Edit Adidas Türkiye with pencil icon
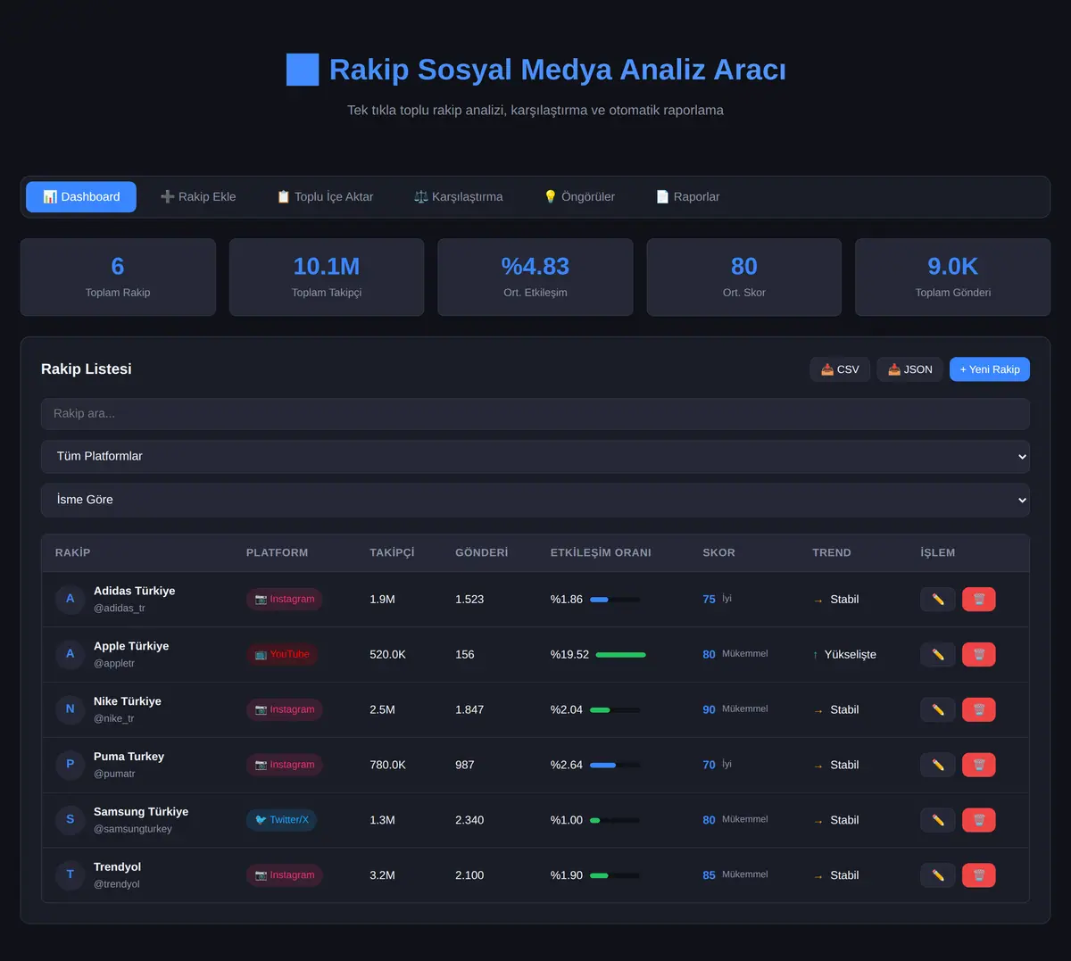1071x961 pixels. point(938,600)
